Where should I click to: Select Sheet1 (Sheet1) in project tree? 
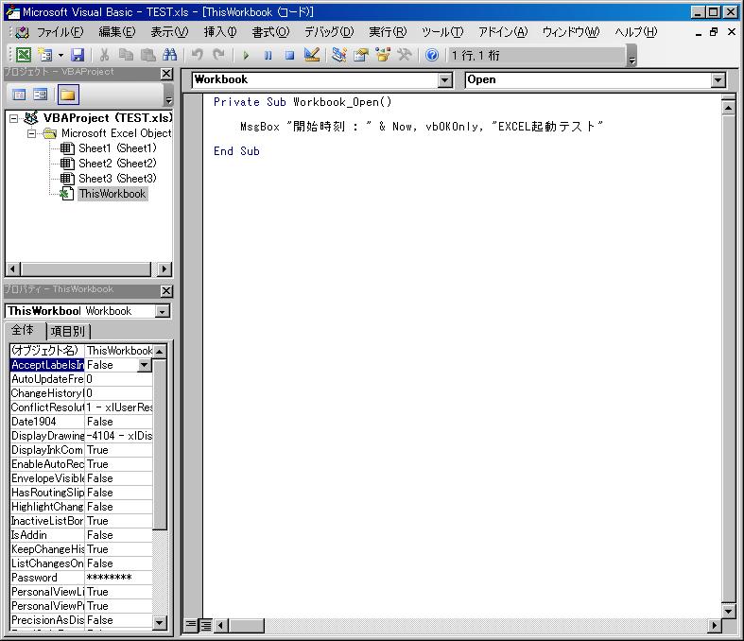[117, 148]
